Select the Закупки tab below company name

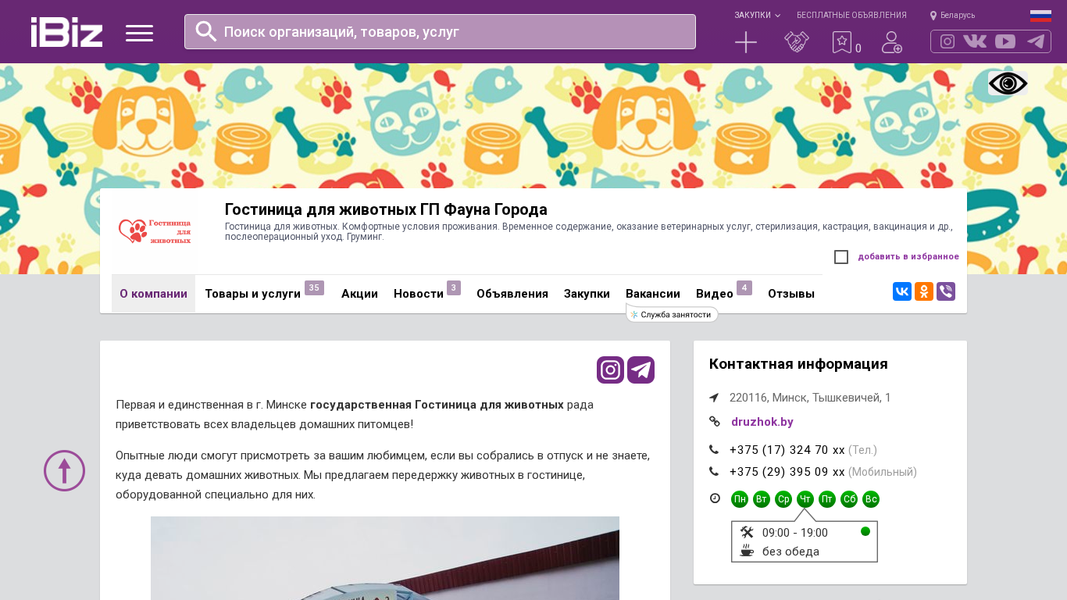[x=587, y=294]
